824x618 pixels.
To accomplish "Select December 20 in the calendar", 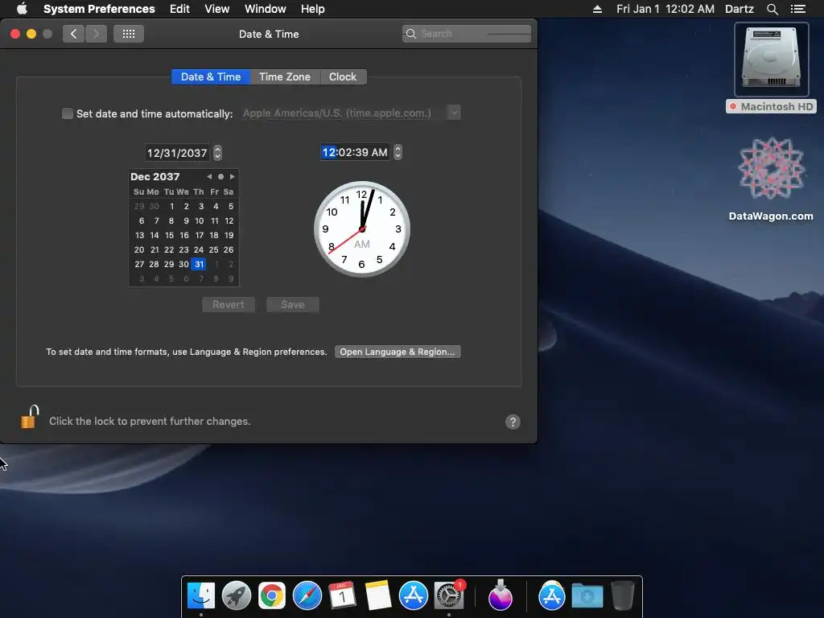I will pos(138,249).
